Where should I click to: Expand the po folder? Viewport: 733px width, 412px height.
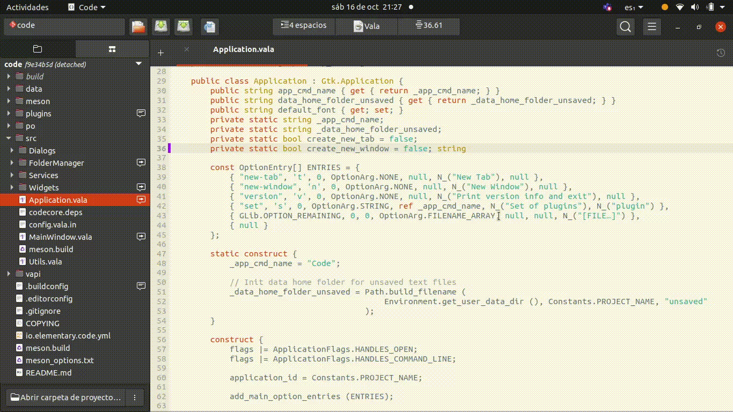click(x=9, y=126)
